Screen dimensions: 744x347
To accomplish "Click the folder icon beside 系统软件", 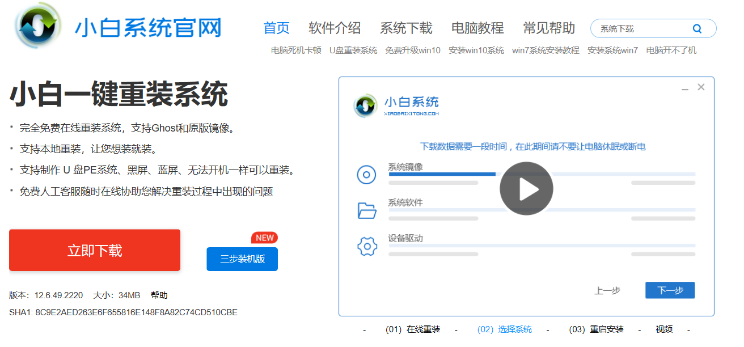I will tap(367, 210).
